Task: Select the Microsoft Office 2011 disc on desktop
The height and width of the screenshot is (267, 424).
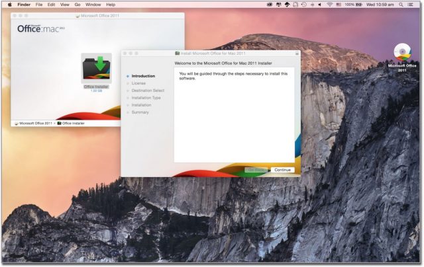Action: 402,53
